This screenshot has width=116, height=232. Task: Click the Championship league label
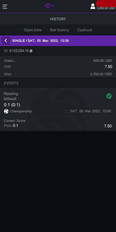21,111
